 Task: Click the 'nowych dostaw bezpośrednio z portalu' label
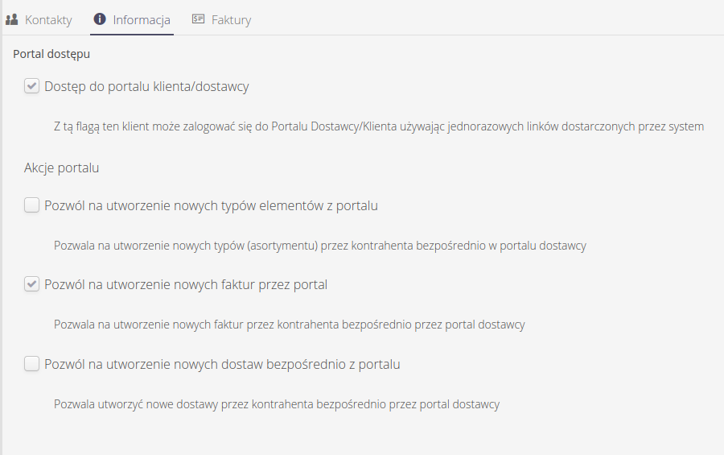[222, 364]
